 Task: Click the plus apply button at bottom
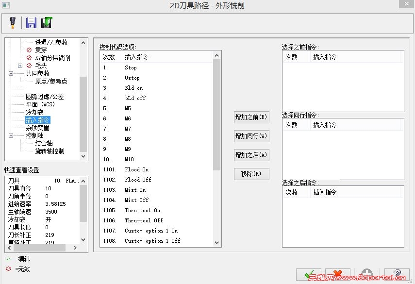click(x=367, y=274)
